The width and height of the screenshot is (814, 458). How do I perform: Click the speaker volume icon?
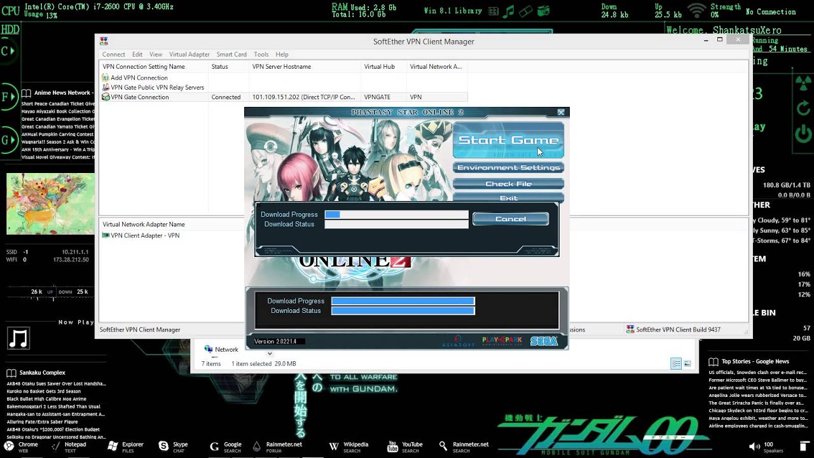click(754, 446)
